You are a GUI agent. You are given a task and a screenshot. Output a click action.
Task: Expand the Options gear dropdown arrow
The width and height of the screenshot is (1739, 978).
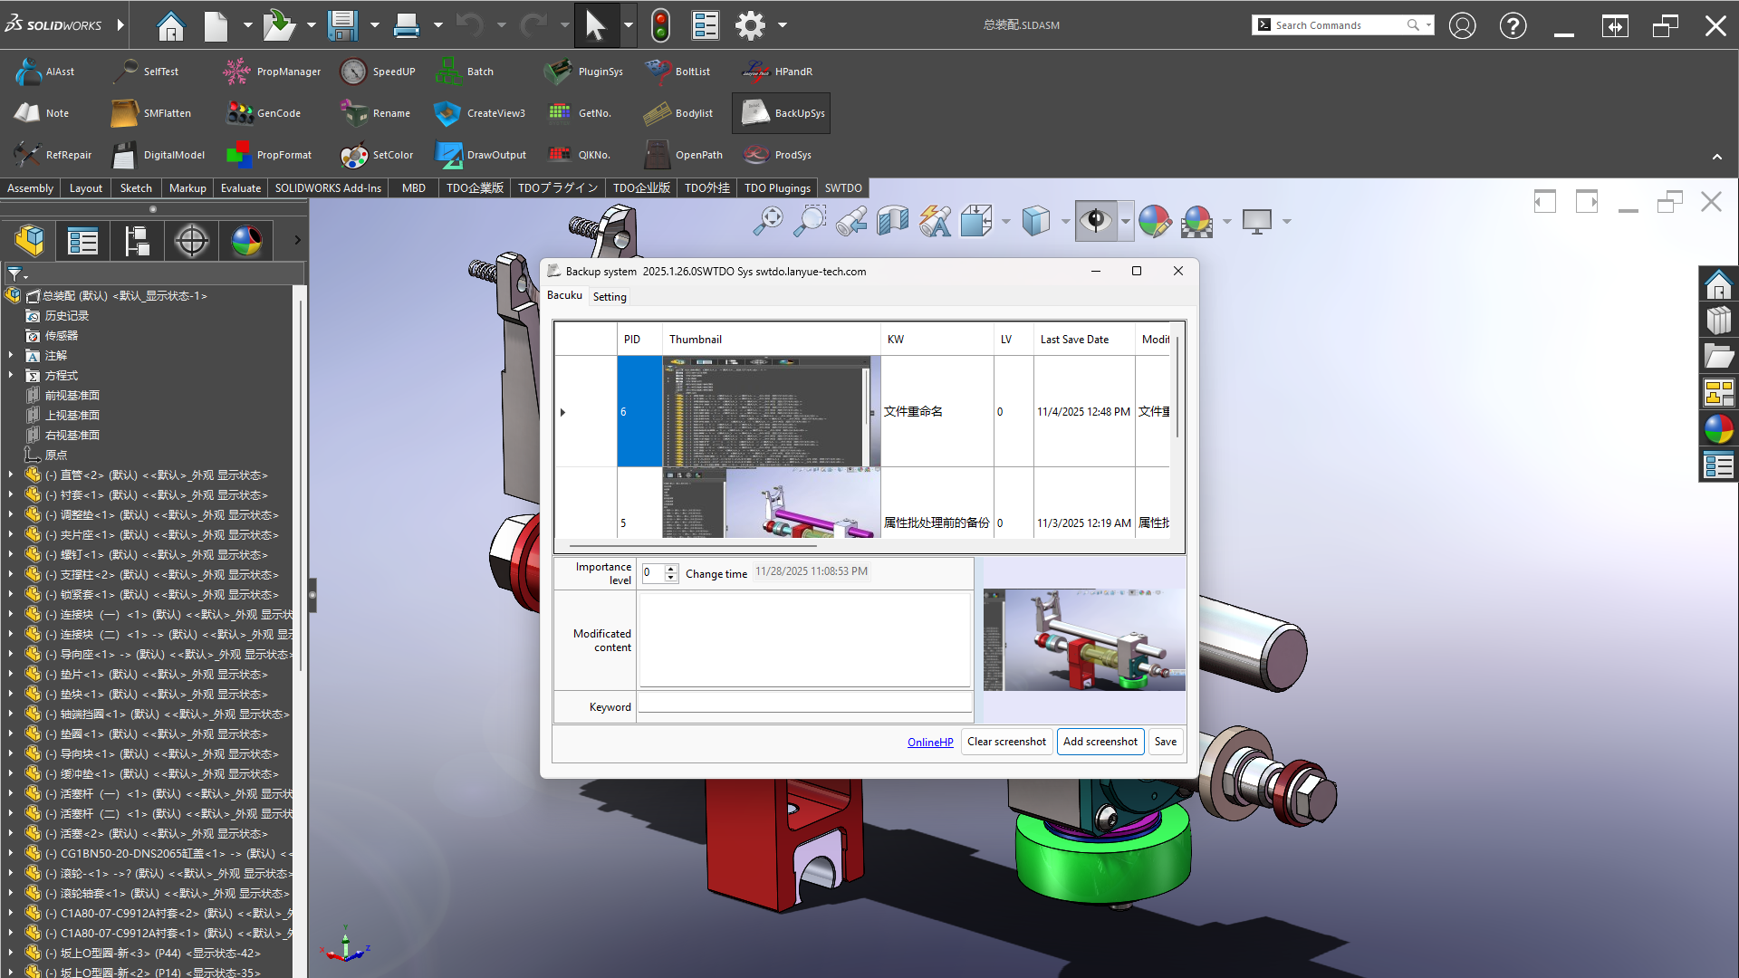point(783,25)
